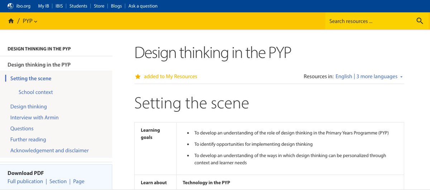Select Setting the scene in sidebar
The image size is (430, 190).
(x=31, y=79)
